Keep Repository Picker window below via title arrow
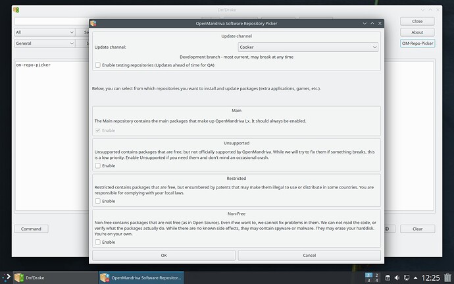Image resolution: width=454 pixels, height=284 pixels. click(365, 24)
